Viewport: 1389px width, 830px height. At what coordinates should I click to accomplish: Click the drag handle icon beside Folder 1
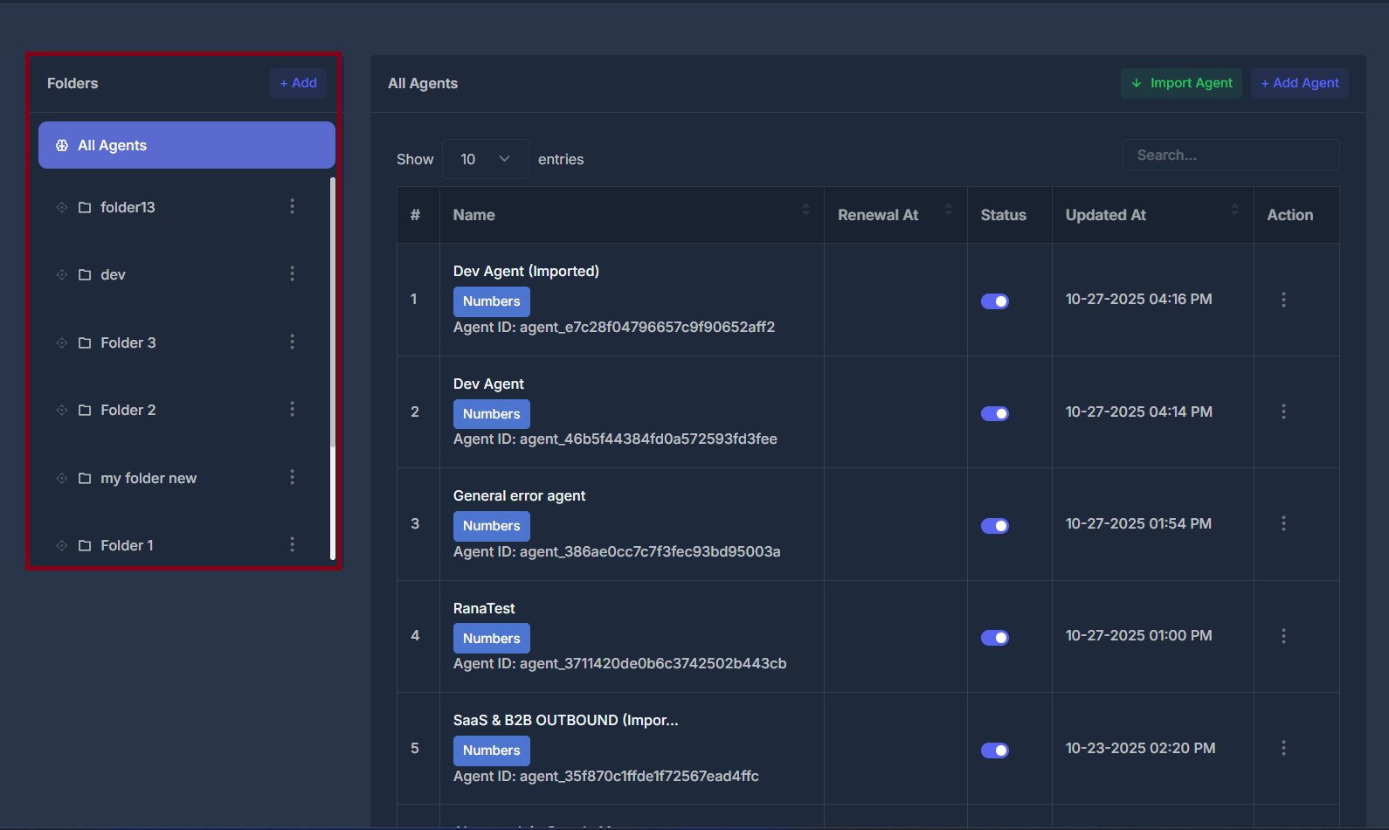pos(62,545)
